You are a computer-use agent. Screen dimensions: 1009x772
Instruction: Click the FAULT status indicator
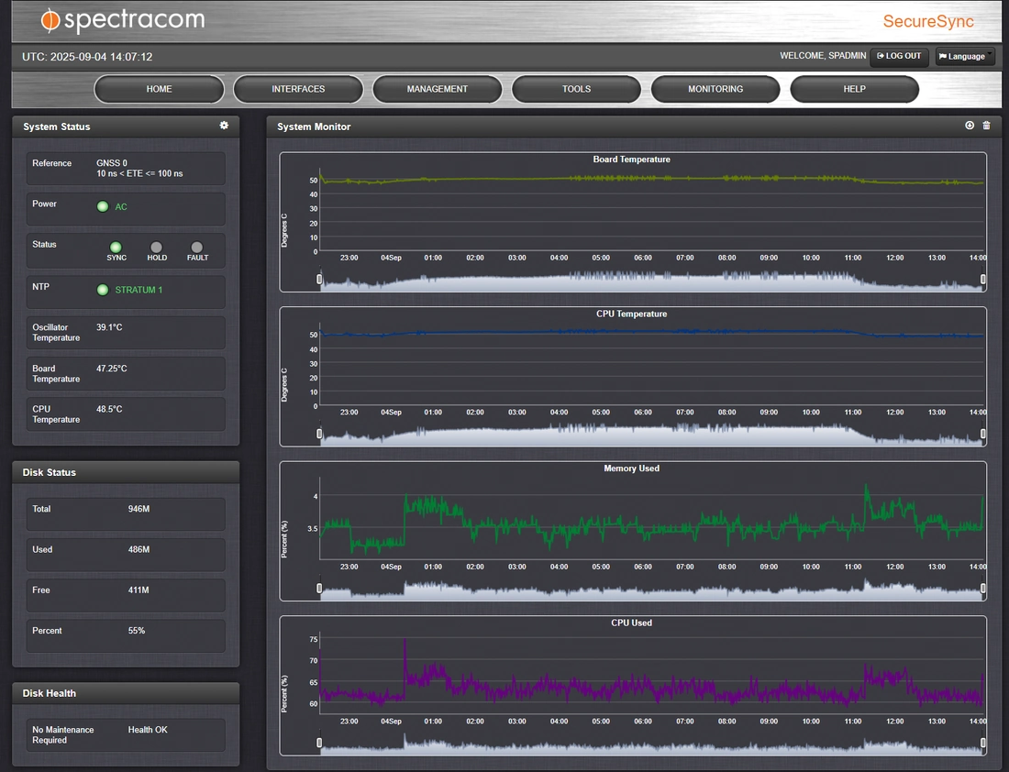click(x=197, y=247)
